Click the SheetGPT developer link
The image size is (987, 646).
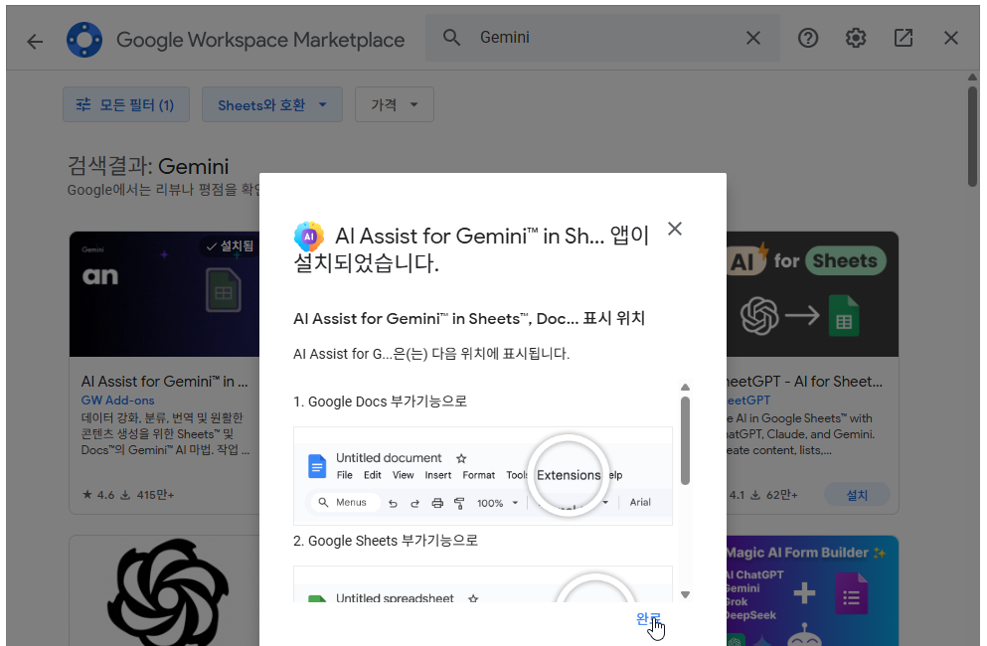pyautogui.click(x=748, y=401)
